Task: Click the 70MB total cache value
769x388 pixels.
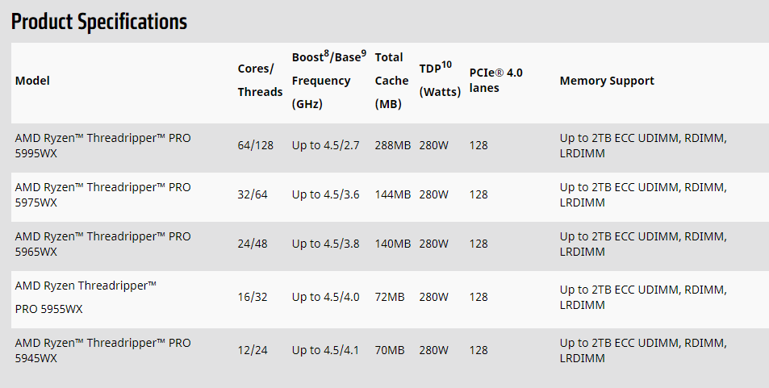Action: (390, 350)
